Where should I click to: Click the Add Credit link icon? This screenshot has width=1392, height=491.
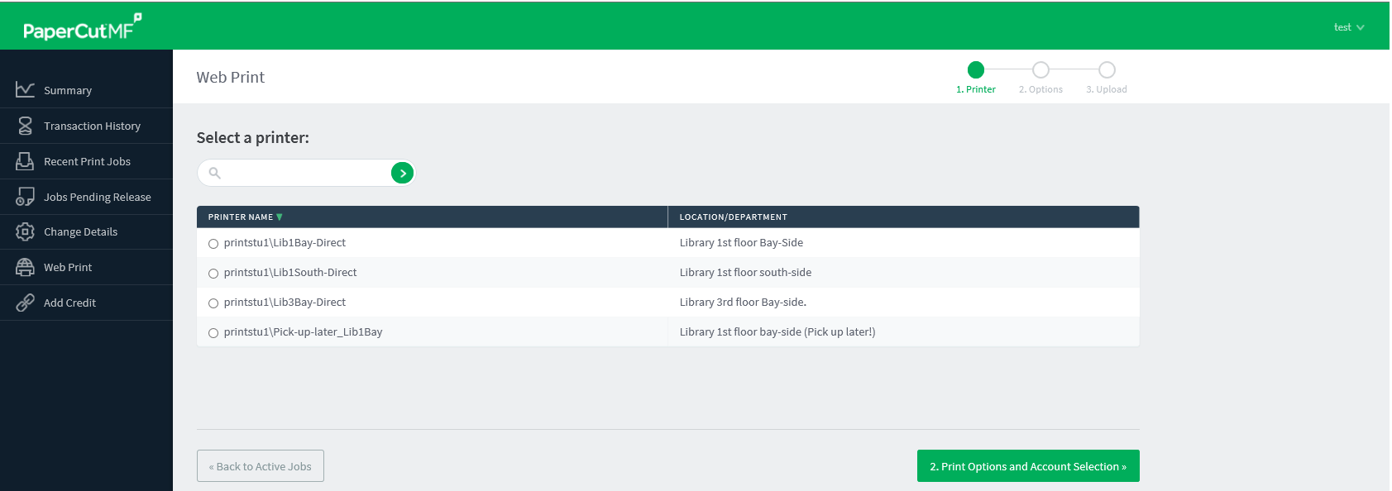click(25, 303)
